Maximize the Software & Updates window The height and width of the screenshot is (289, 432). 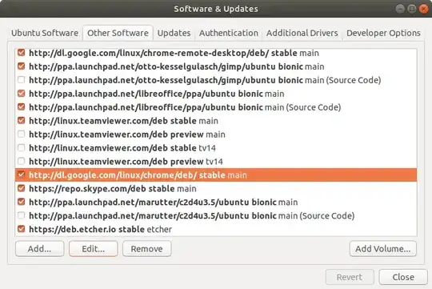coord(412,9)
